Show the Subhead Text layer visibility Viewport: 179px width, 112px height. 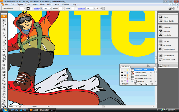tap(122, 70)
